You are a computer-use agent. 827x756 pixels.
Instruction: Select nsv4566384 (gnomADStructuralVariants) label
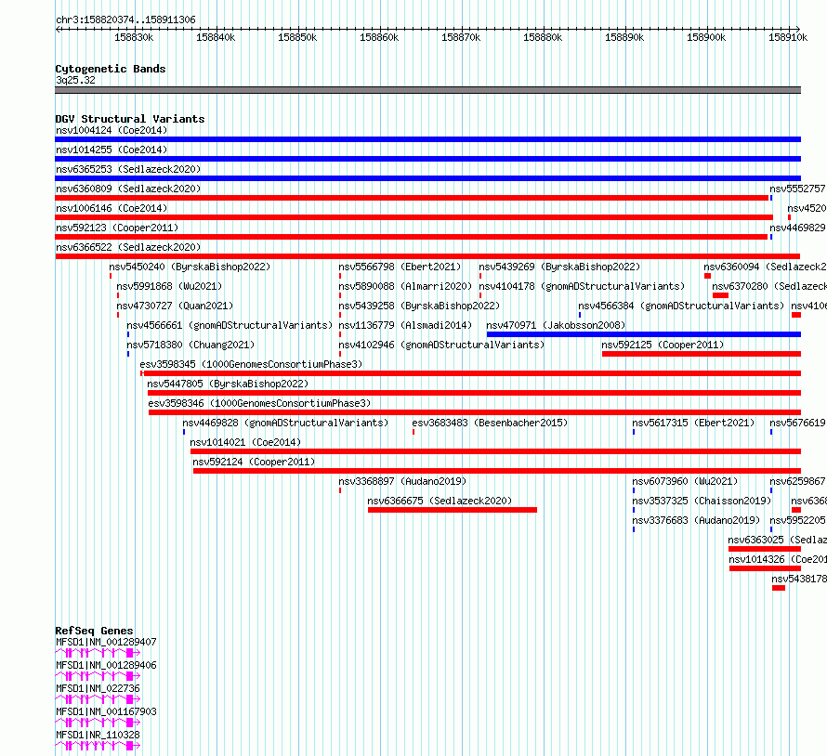pos(681,306)
